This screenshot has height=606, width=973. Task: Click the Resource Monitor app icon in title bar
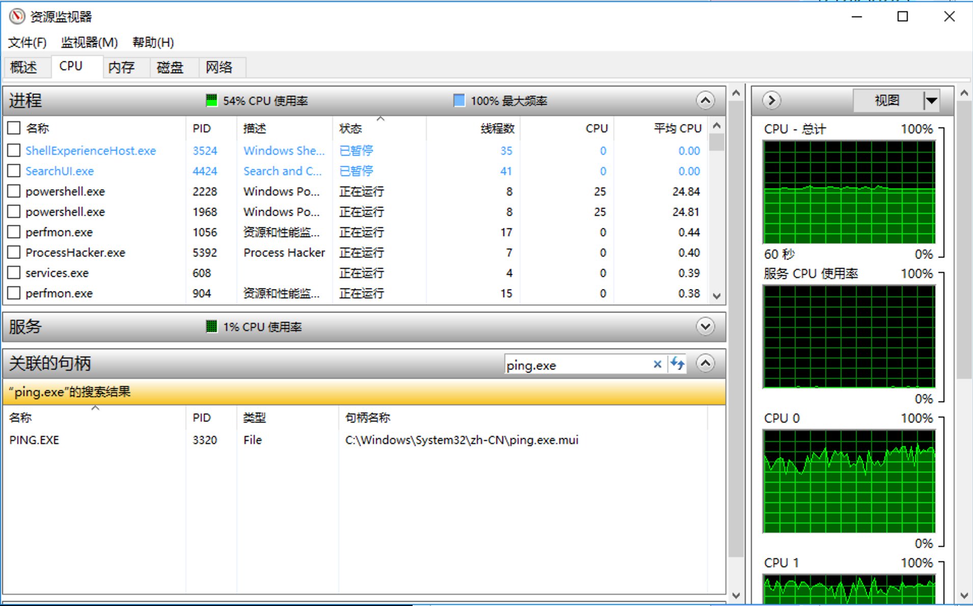tap(17, 16)
